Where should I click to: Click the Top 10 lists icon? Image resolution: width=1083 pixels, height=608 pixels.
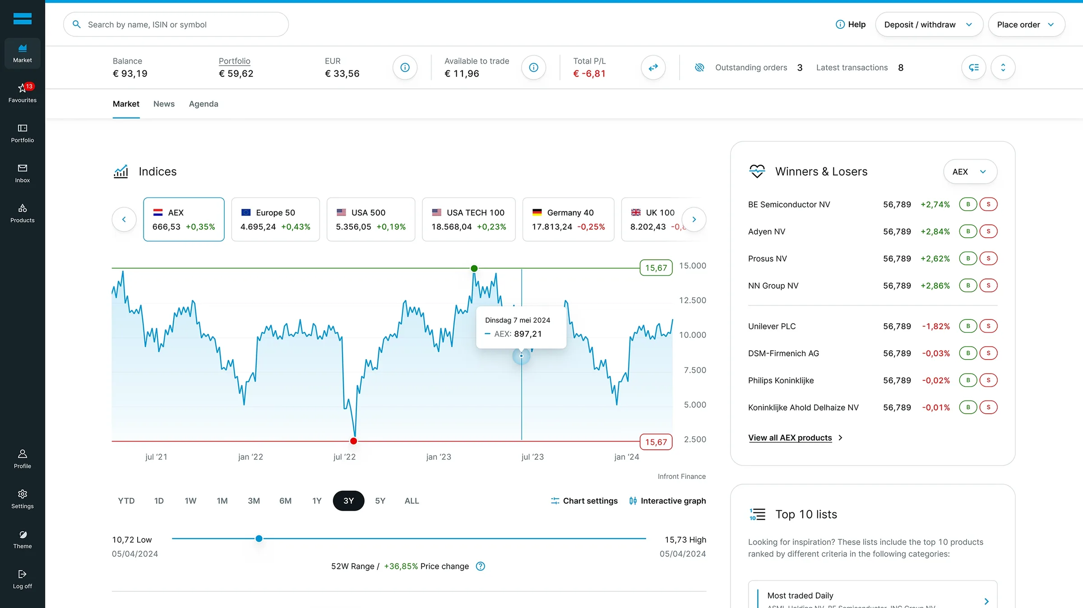[757, 514]
